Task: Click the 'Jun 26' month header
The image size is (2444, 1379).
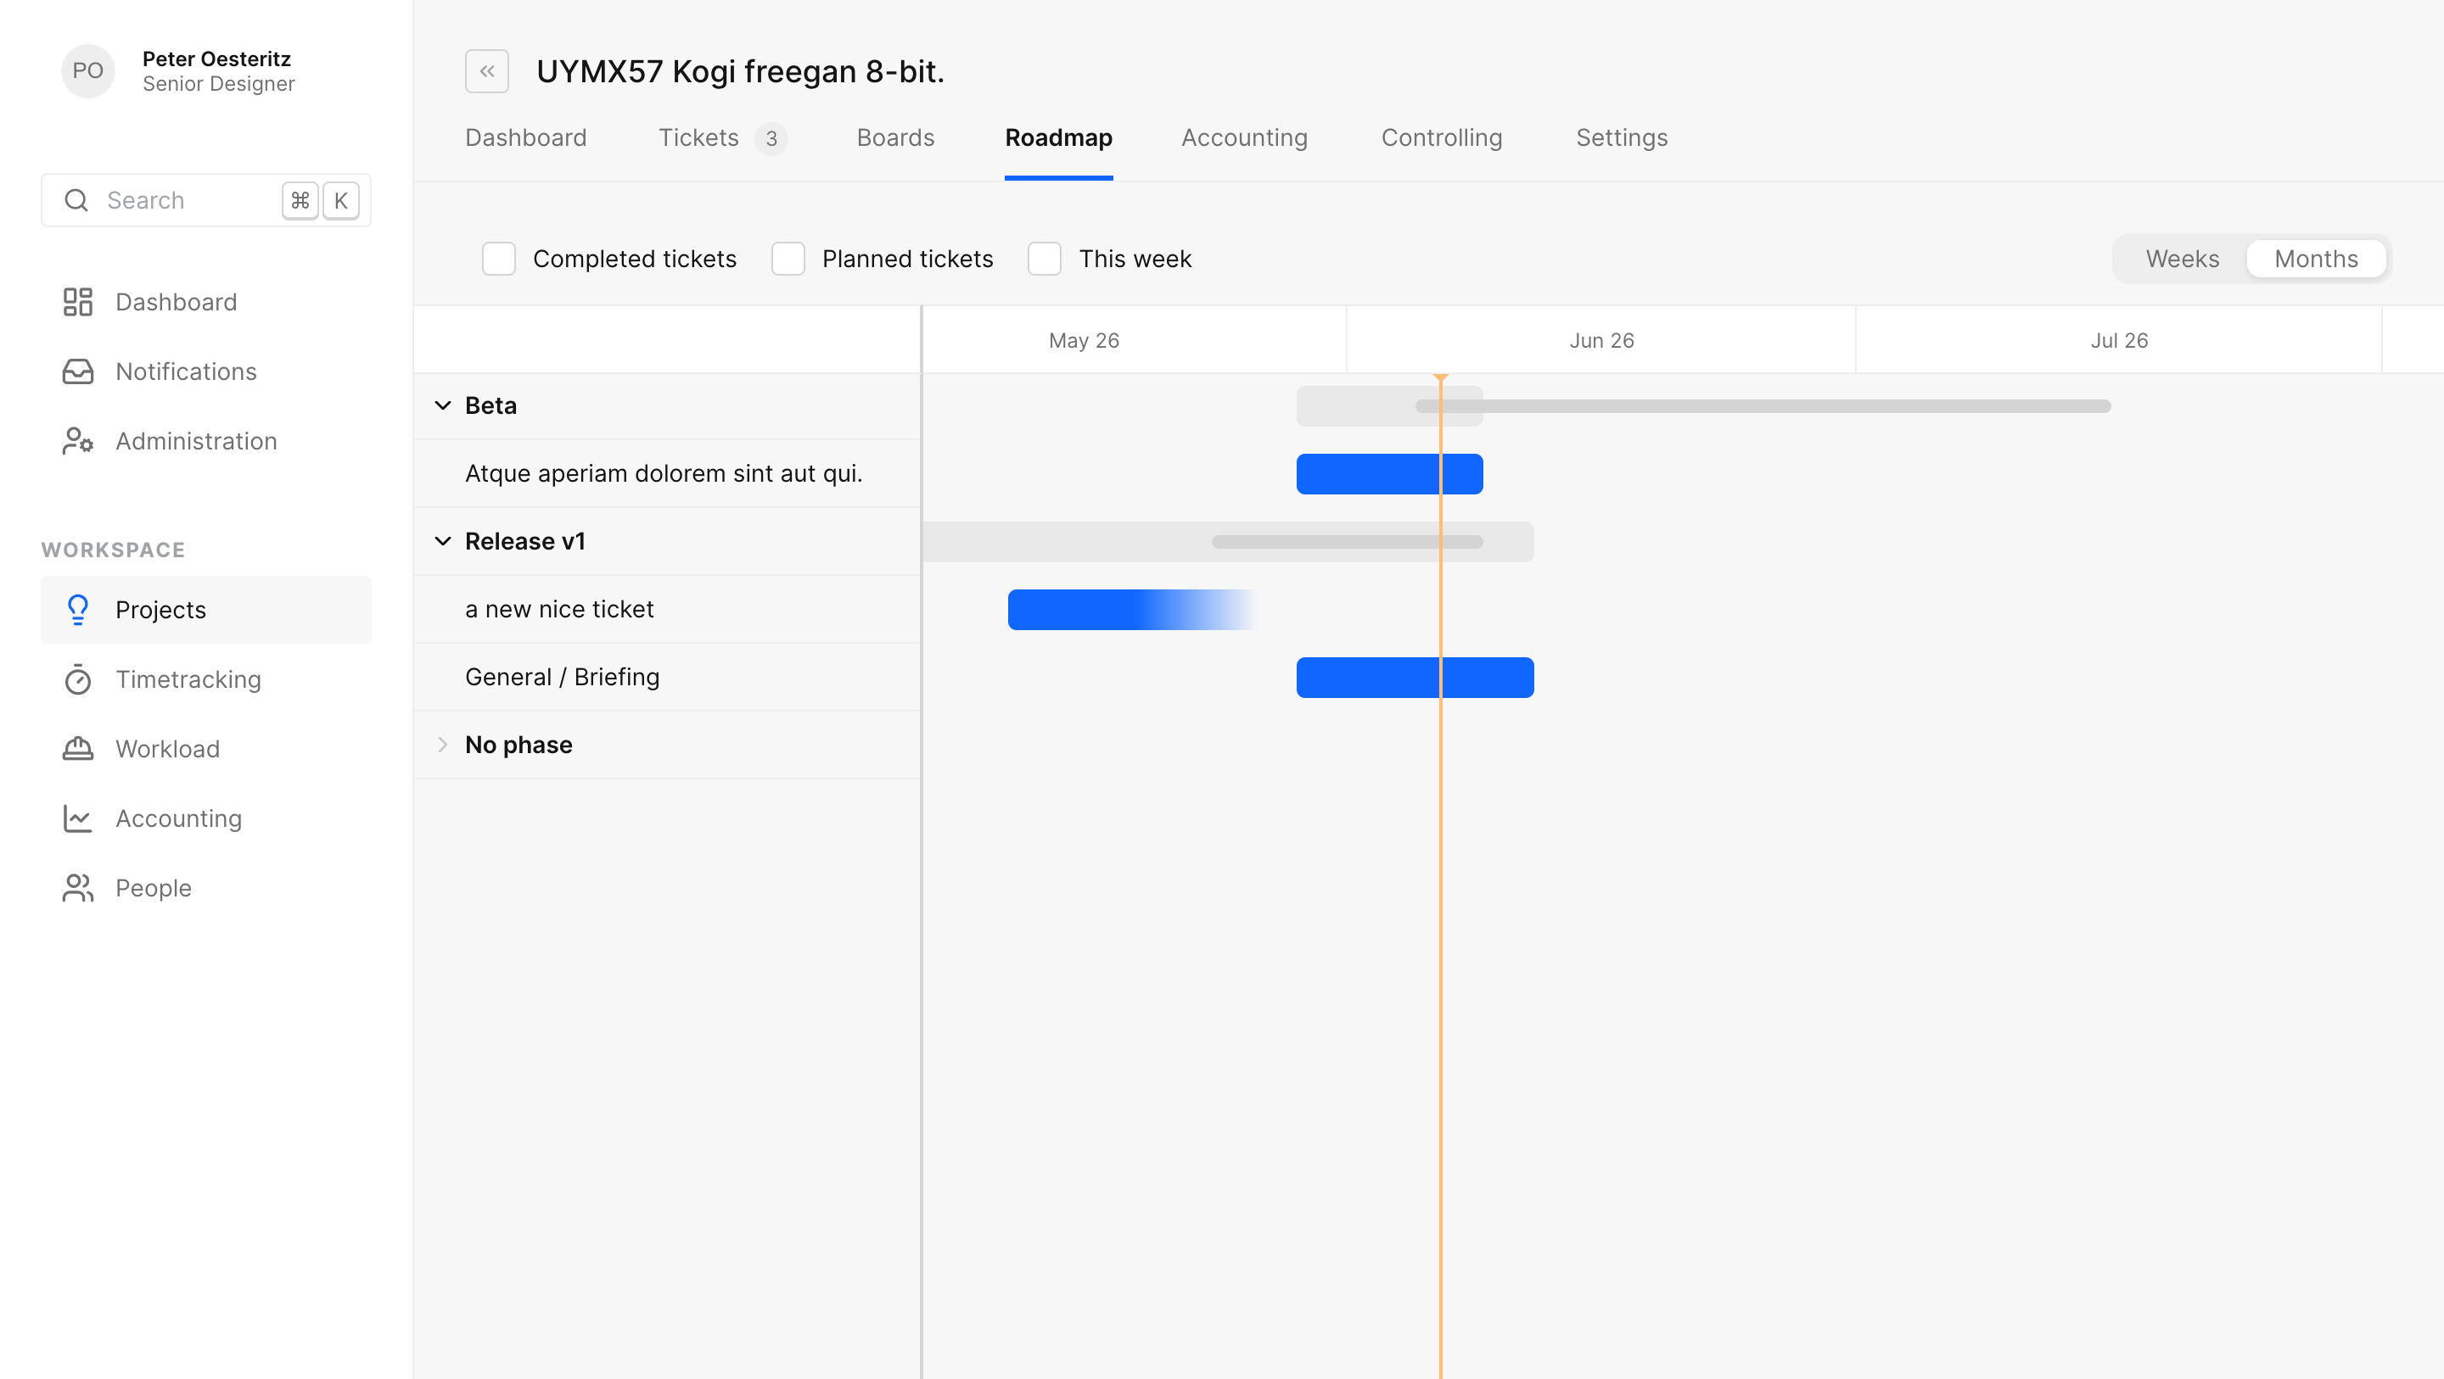Action: [x=1601, y=340]
